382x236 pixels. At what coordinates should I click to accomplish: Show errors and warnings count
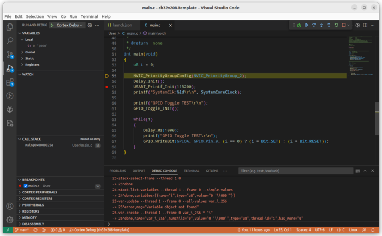(58, 229)
